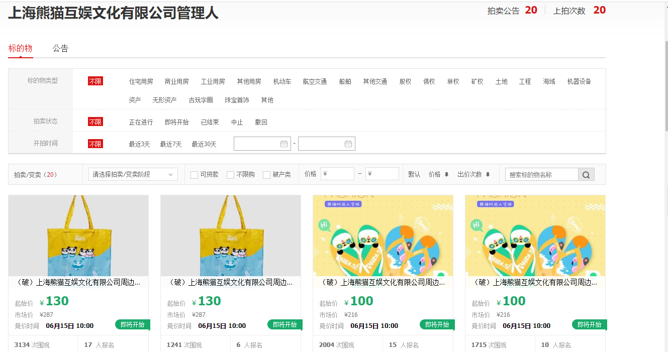Tick the 可贷款 checkbox
Image resolution: width=668 pixels, height=352 pixels.
point(194,175)
